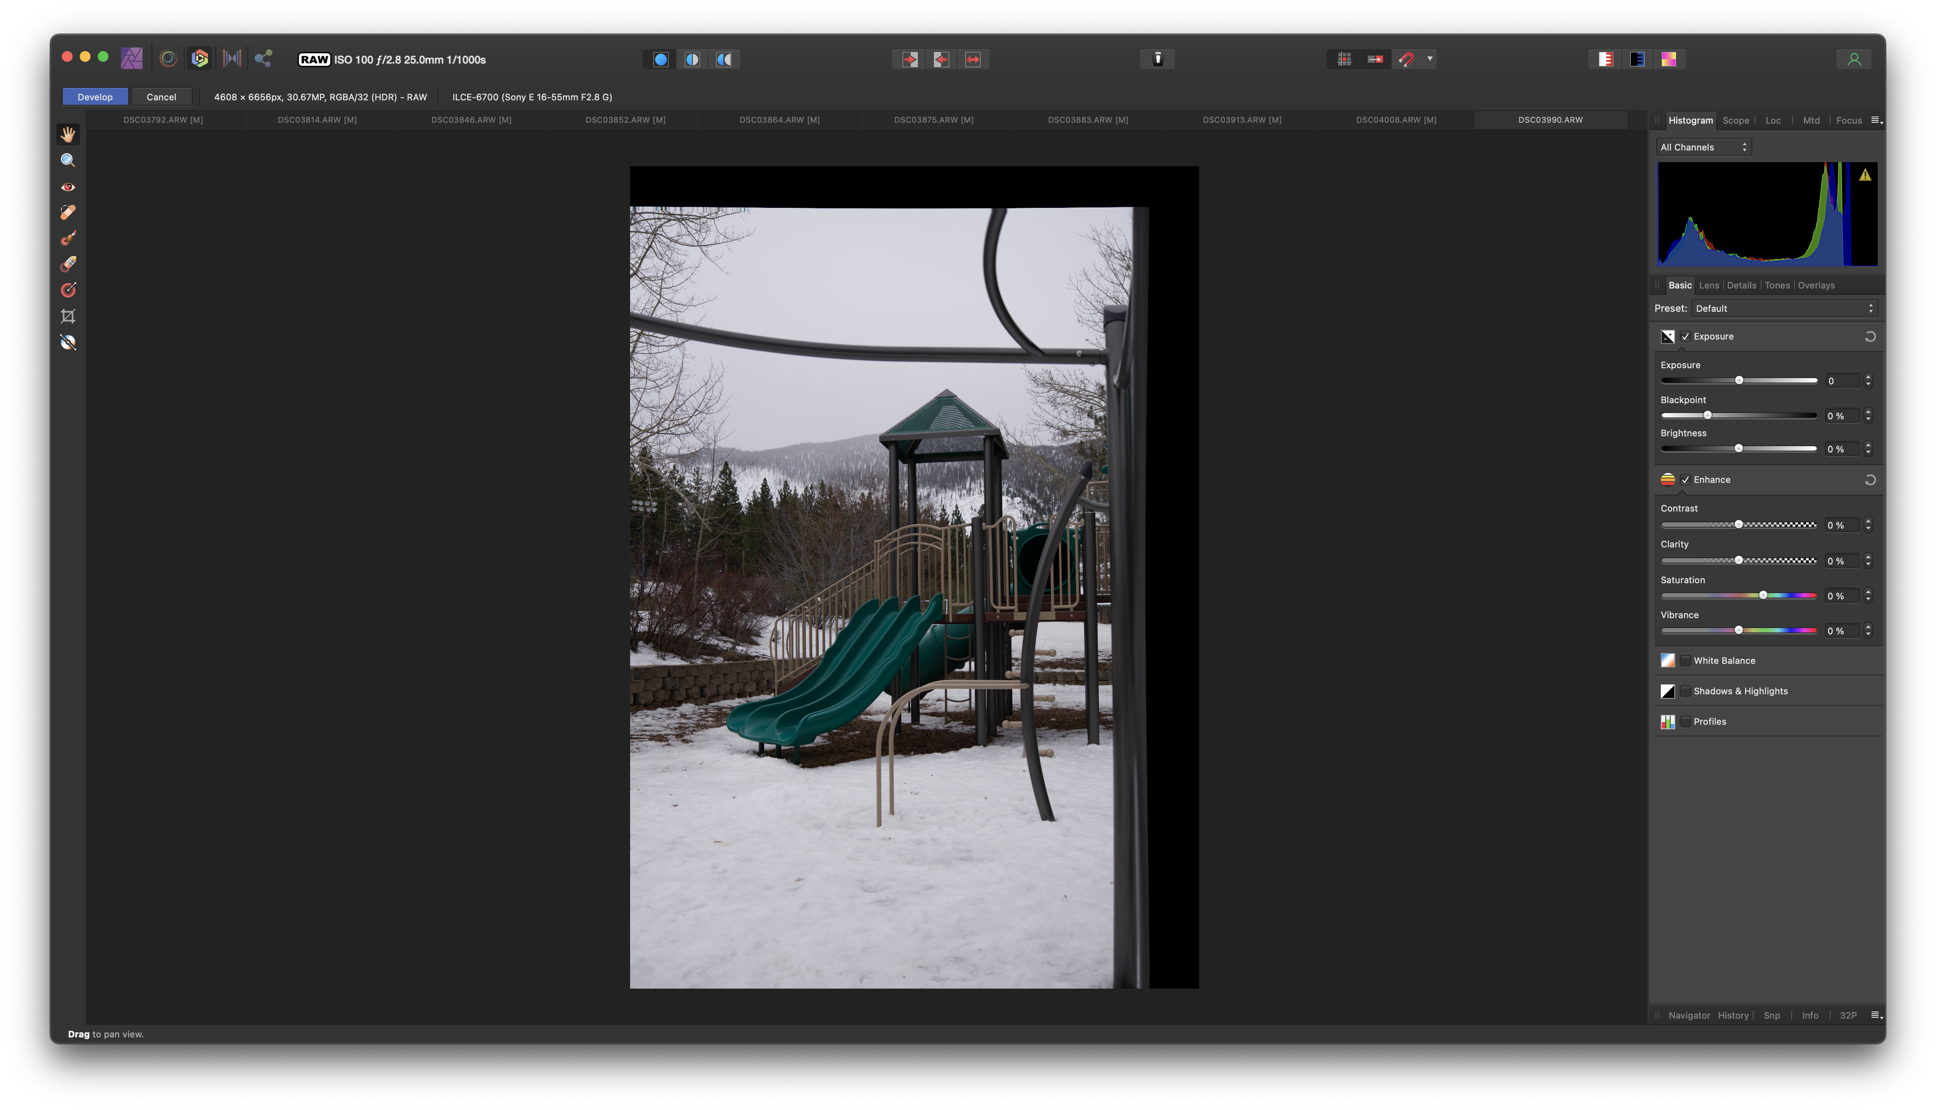Image resolution: width=1936 pixels, height=1110 pixels.
Task: Reset the Enhance section
Action: tap(1871, 480)
